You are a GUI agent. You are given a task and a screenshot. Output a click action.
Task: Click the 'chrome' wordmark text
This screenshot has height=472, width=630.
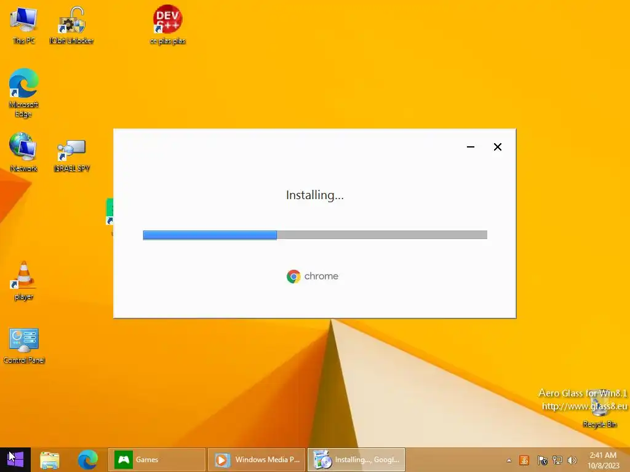[x=321, y=276]
